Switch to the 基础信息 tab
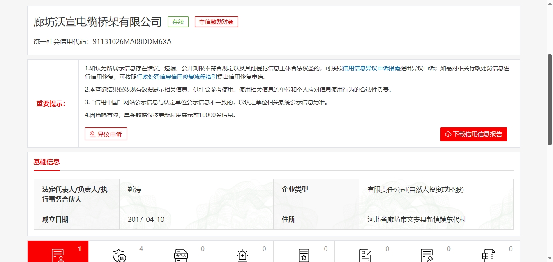 click(47, 162)
